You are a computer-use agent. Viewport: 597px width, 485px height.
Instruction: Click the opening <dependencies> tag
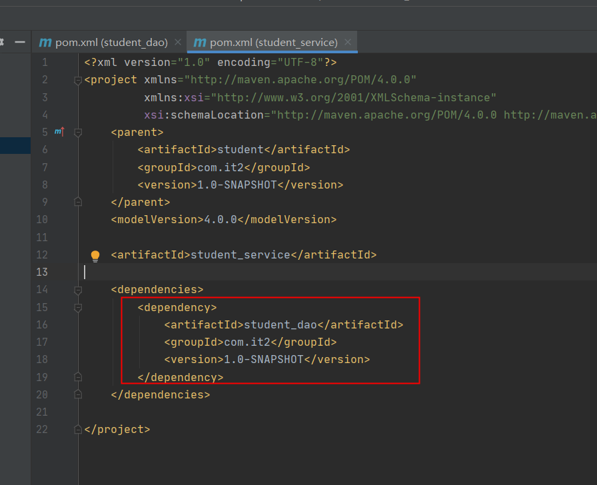point(157,290)
